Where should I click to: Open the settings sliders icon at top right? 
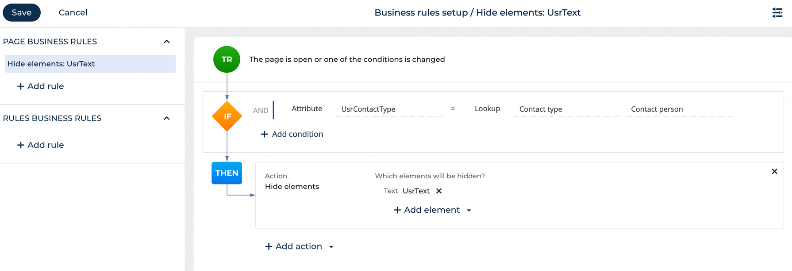777,13
